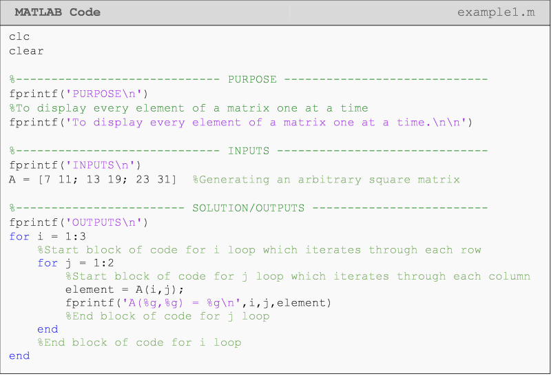Image resolution: width=551 pixels, height=376 pixels.
Task: Click the 'MATLAB Code' header title
Action: tap(57, 12)
